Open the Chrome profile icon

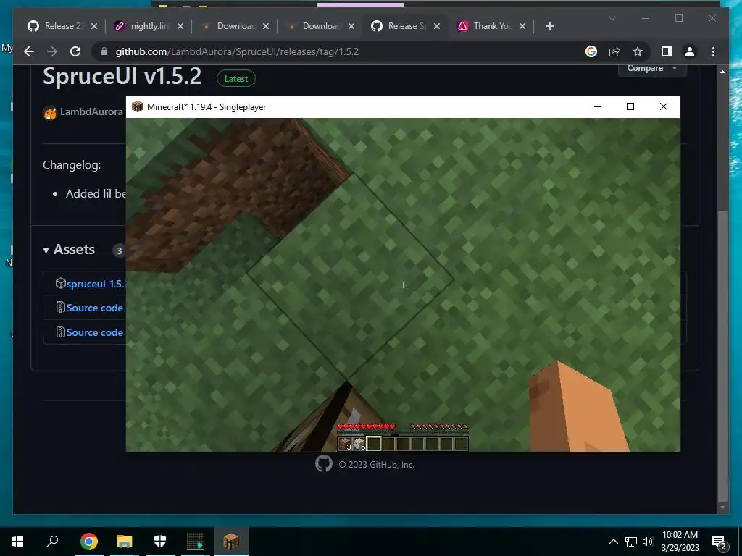click(x=690, y=51)
